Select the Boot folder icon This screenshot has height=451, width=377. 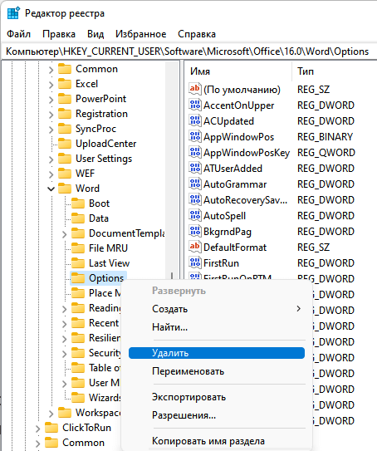coord(78,203)
